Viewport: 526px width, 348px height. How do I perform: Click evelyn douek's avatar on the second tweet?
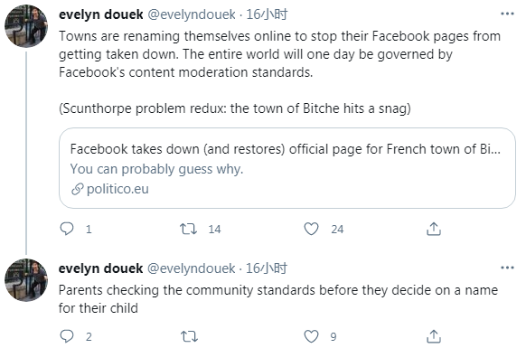[x=26, y=280]
